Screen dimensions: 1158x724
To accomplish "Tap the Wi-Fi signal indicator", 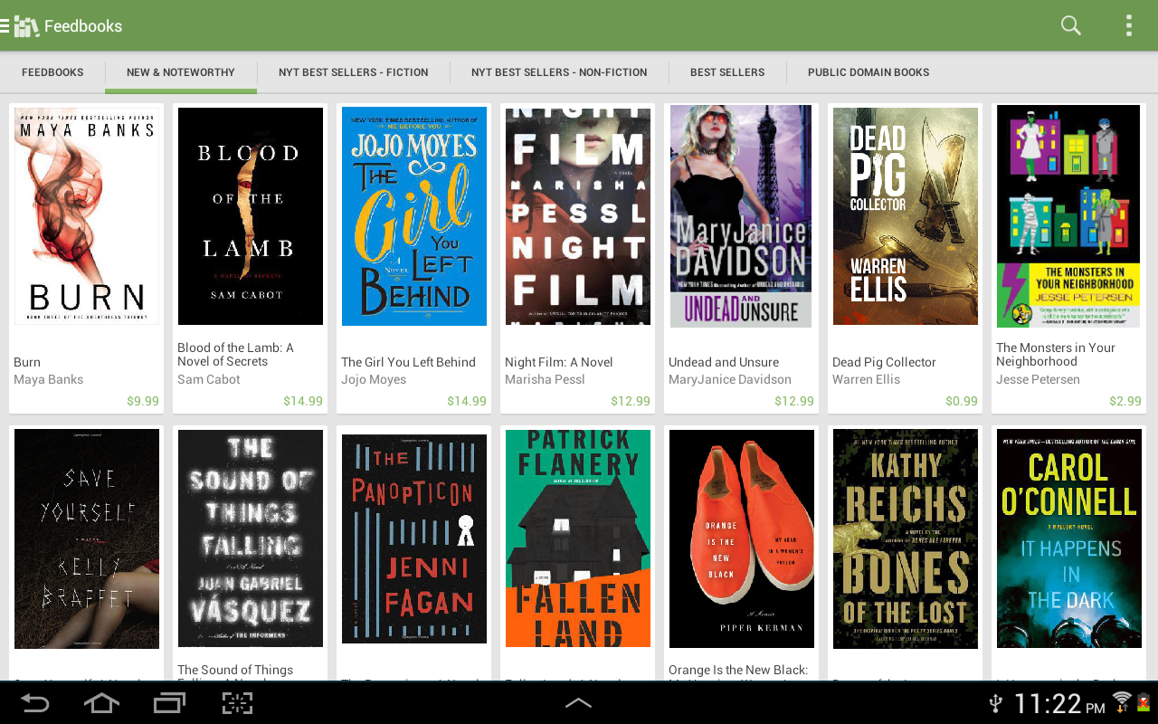I will coord(1122,702).
